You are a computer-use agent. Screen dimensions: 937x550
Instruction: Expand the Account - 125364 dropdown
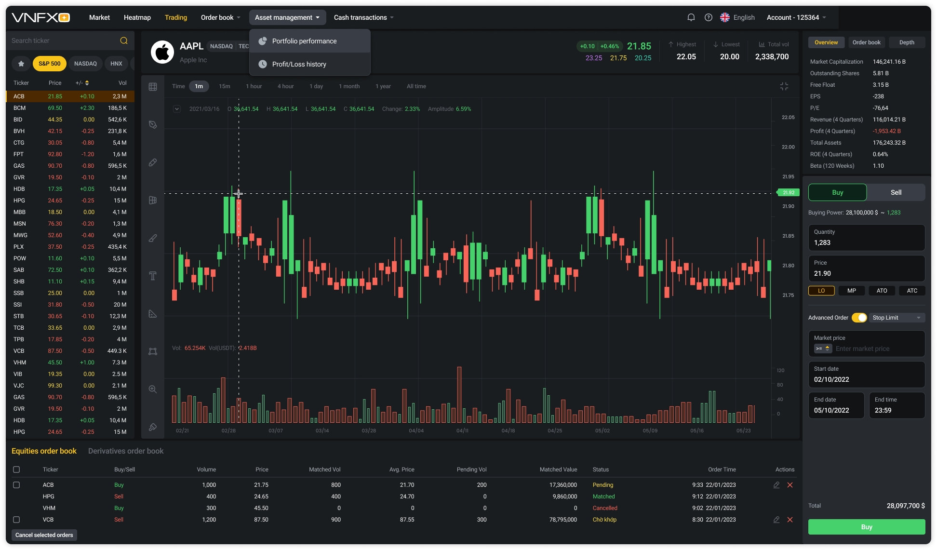tap(796, 17)
